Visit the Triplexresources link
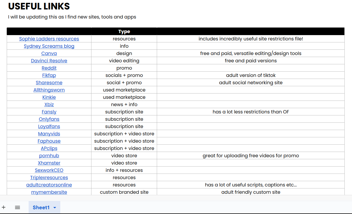The height and width of the screenshot is (214, 352). coord(49,177)
